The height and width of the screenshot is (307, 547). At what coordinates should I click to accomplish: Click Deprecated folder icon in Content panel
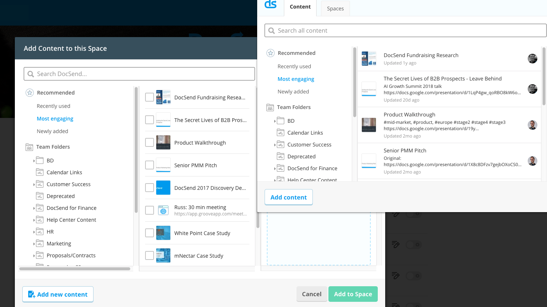(x=281, y=156)
